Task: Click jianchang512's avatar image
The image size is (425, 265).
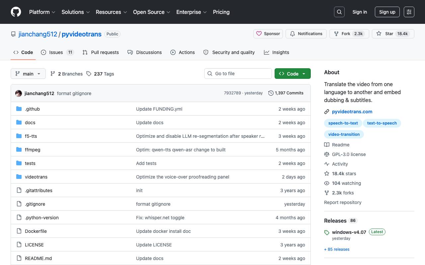Action: 19,93
